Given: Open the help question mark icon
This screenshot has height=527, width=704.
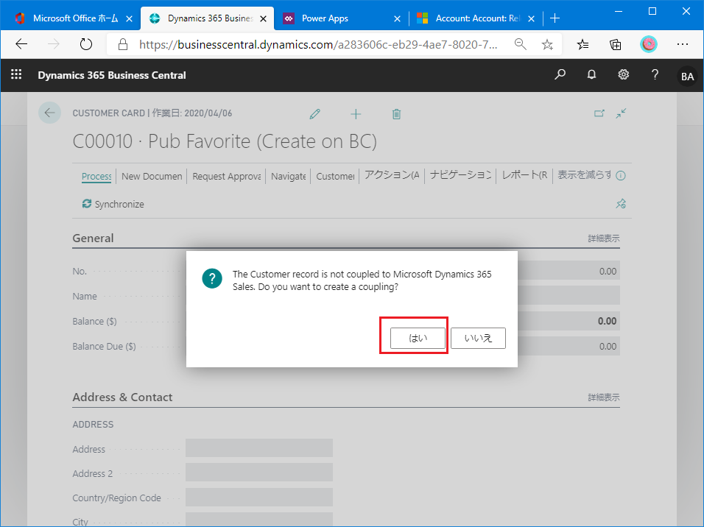Looking at the screenshot, I should point(655,74).
